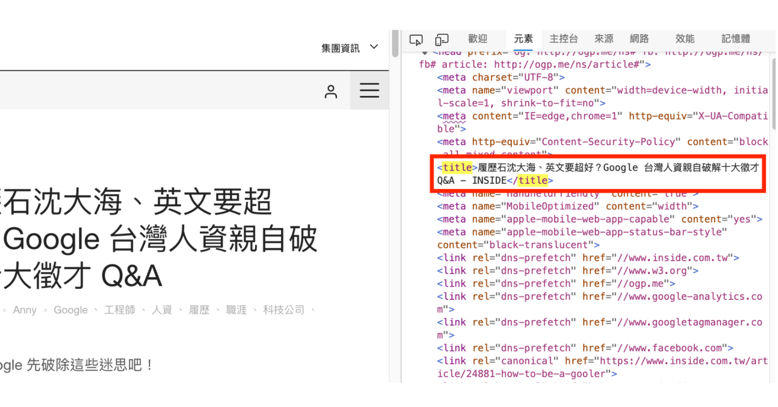Screen dimensions: 778x407
Task: Select the canonical link node
Action: pyautogui.click(x=602, y=367)
